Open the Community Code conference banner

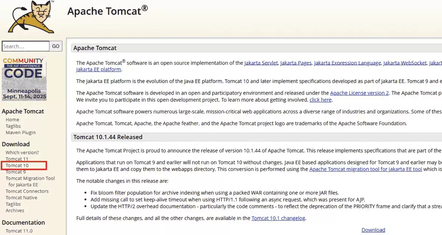coord(24,79)
